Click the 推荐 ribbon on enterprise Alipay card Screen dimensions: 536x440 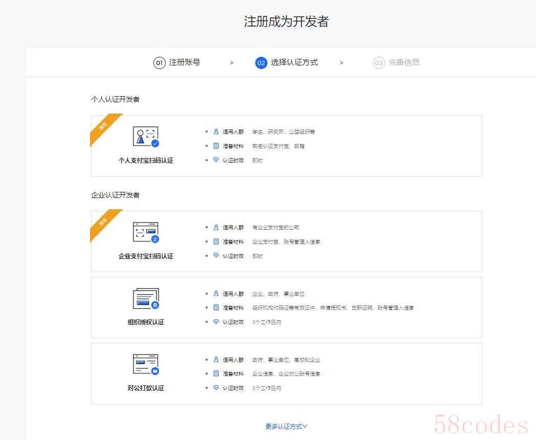pyautogui.click(x=104, y=223)
